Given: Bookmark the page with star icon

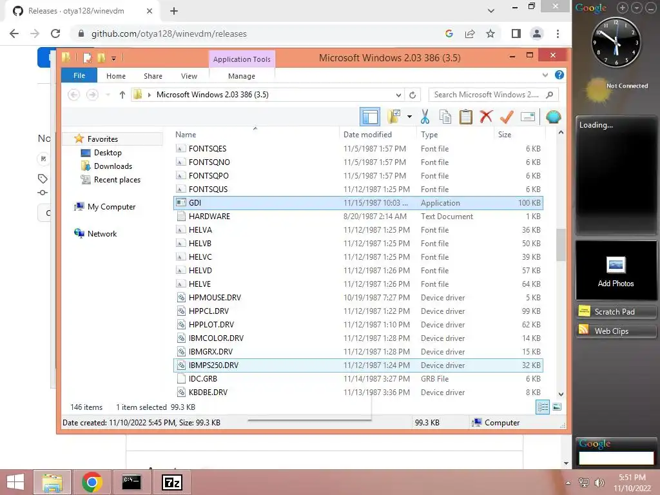Looking at the screenshot, I should (490, 34).
